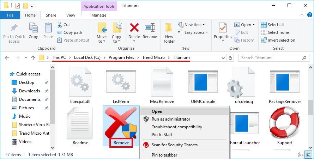Click Local Disk (C:) in the path
The image size is (314, 159).
click(x=87, y=57)
